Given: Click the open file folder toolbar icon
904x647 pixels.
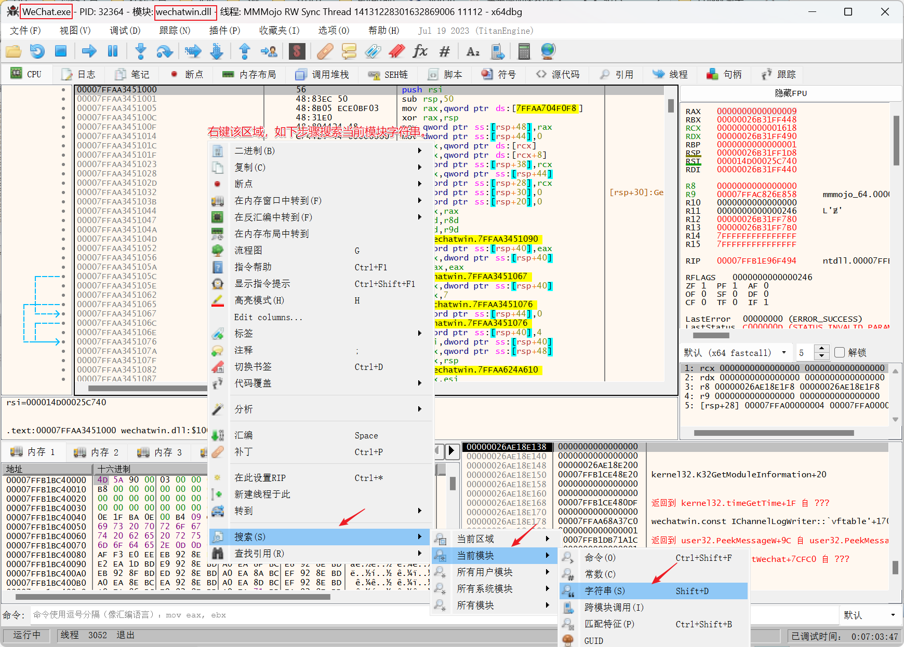Looking at the screenshot, I should (13, 51).
